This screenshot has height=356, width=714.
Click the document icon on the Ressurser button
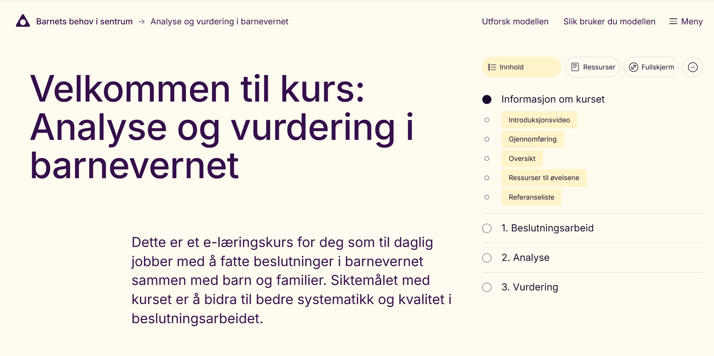(x=575, y=67)
